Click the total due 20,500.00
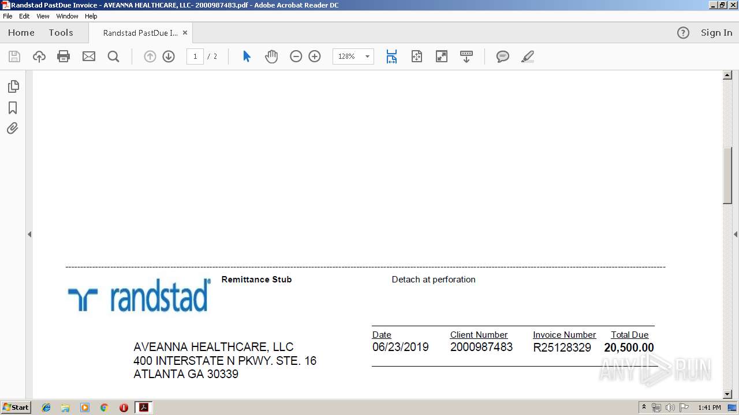739x415 pixels. (x=629, y=348)
